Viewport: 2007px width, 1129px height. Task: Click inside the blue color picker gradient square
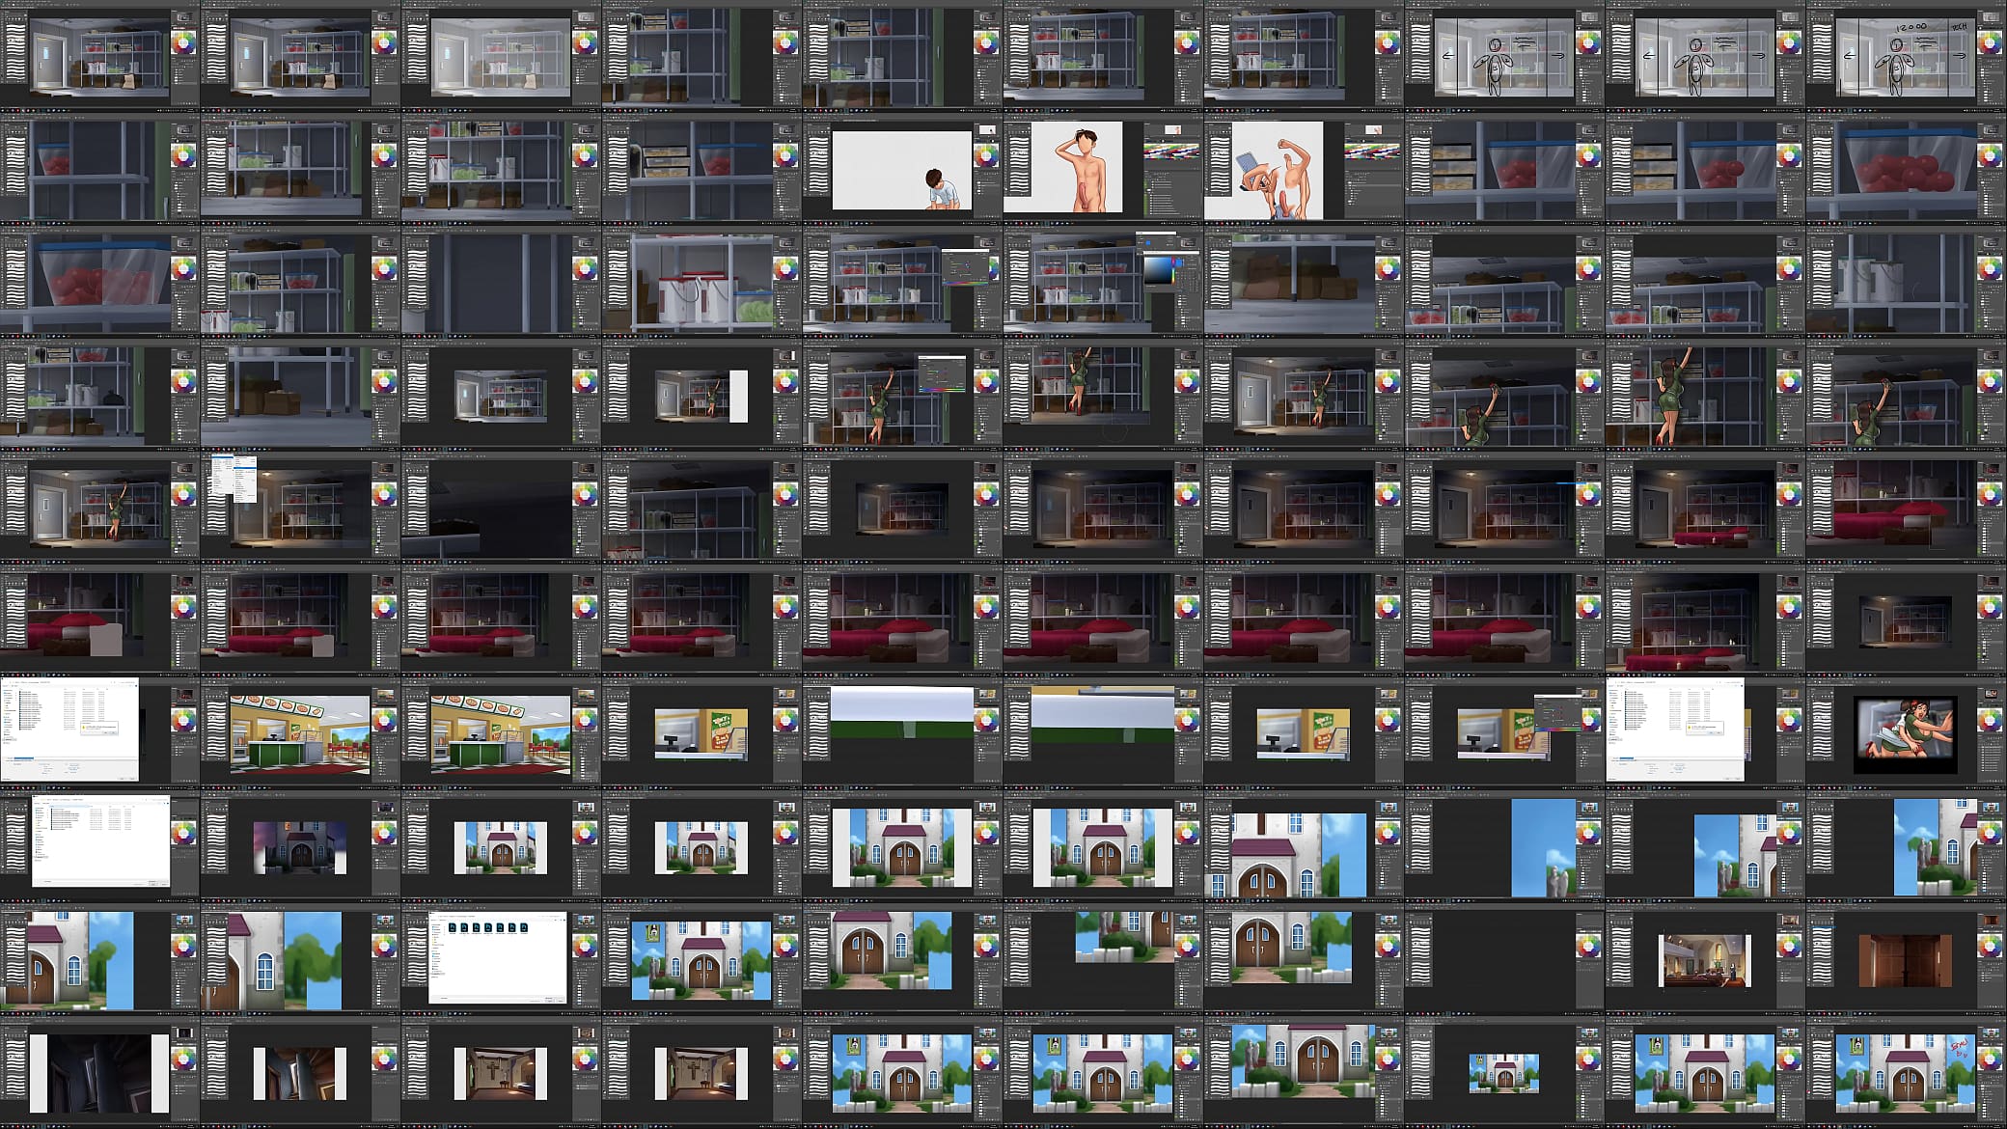click(x=1156, y=268)
